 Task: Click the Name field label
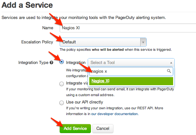pos(48,28)
